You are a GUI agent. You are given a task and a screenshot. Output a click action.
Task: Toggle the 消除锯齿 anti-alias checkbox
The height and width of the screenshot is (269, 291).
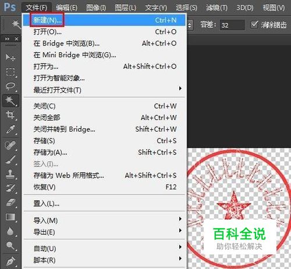tap(254, 24)
